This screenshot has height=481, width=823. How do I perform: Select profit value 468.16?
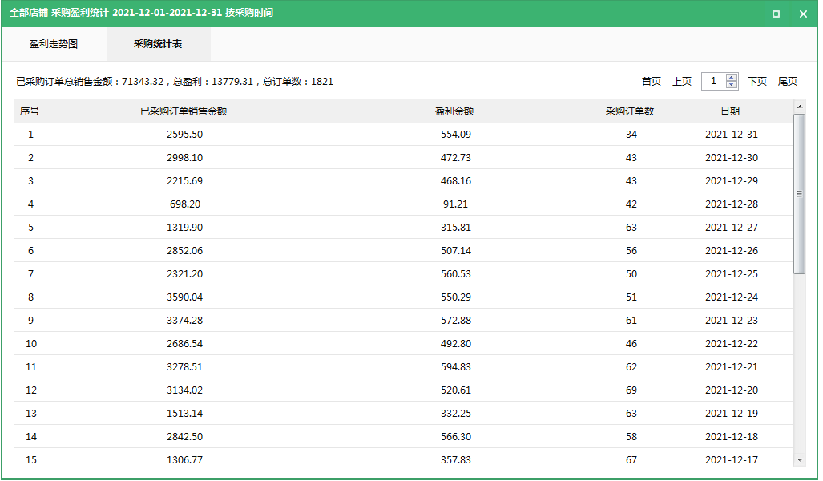coord(456,180)
